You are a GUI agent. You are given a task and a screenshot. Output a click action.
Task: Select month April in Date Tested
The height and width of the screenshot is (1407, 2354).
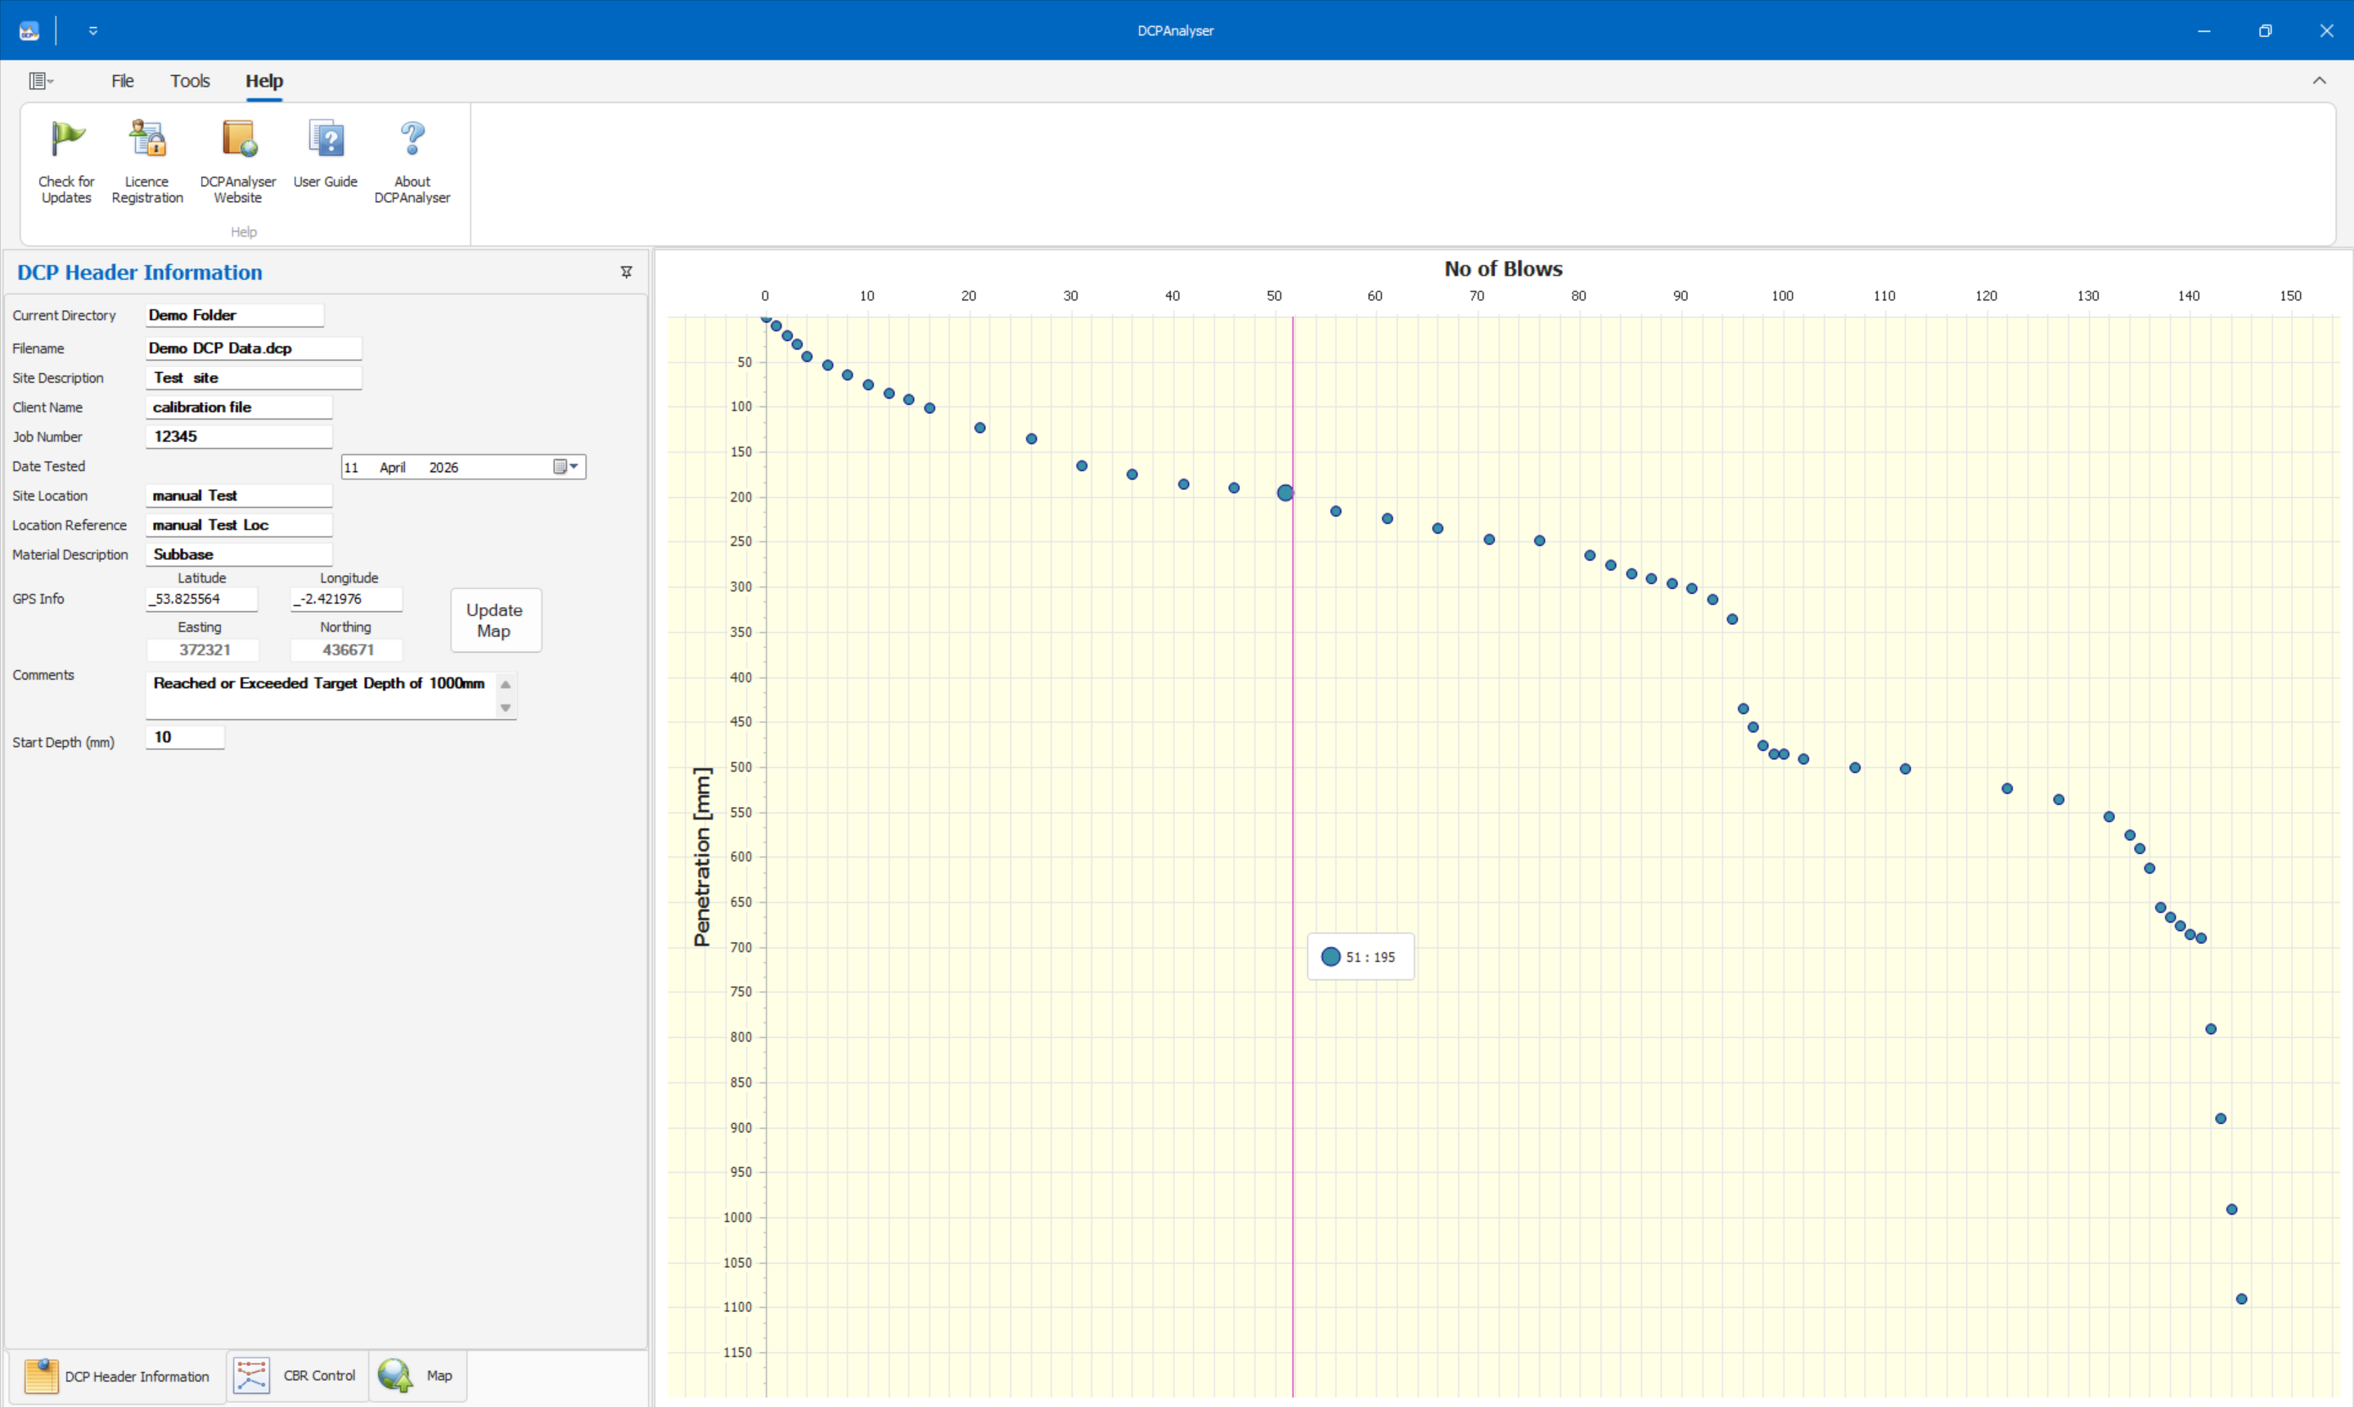pyautogui.click(x=393, y=467)
